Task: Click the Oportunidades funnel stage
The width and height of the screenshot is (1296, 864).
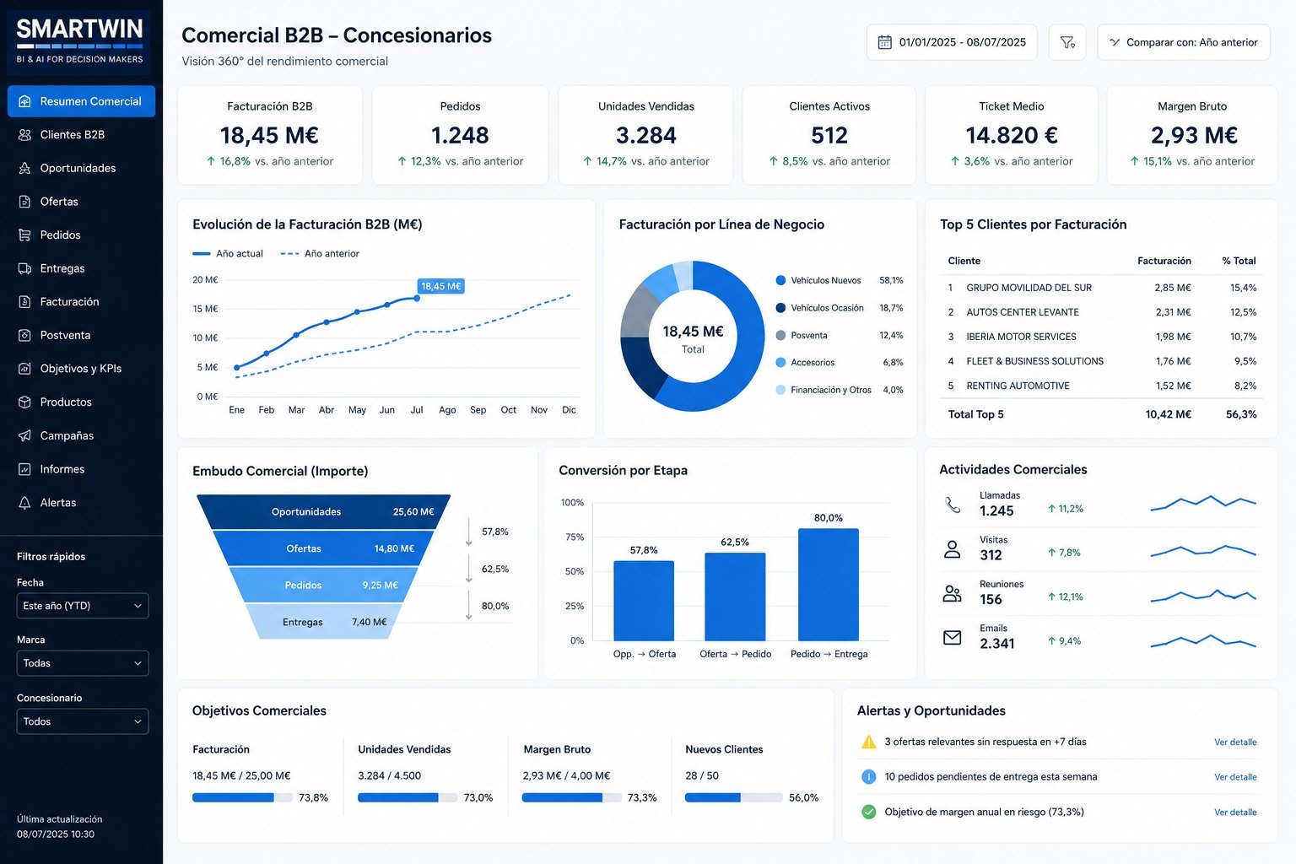Action: click(x=324, y=512)
